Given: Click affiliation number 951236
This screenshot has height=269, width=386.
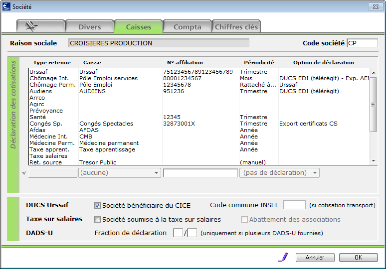Looking at the screenshot, I should (174, 91).
